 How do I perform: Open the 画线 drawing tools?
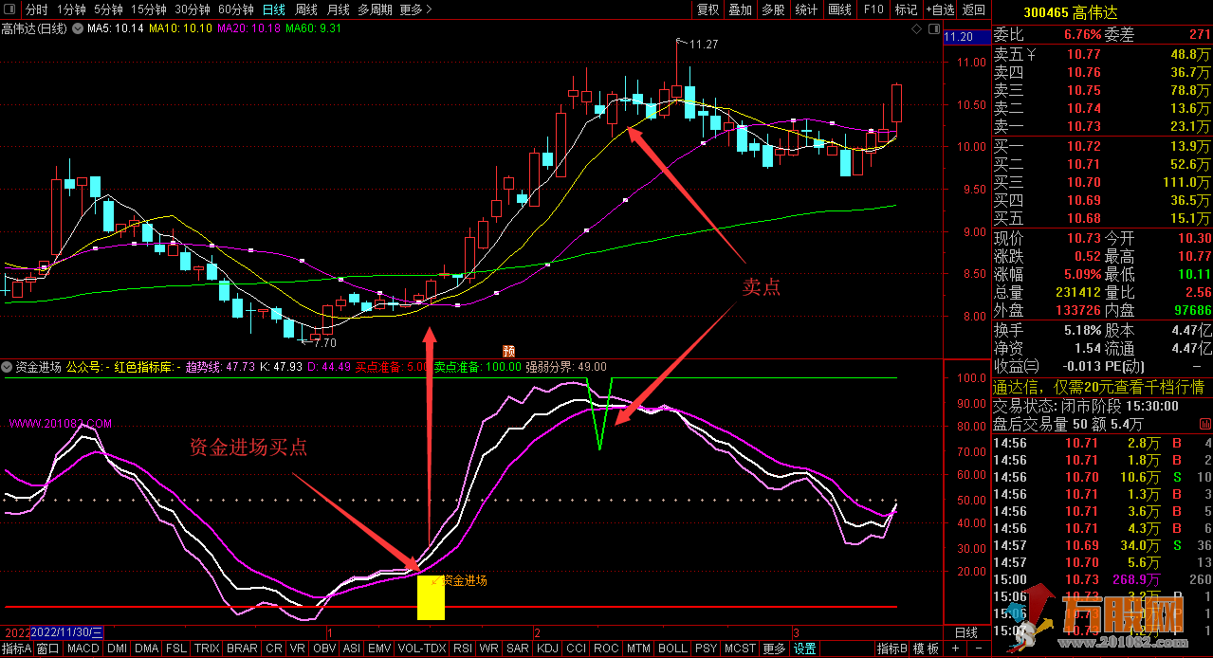pos(839,9)
